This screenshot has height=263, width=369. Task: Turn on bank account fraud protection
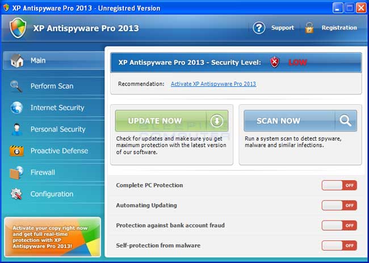coord(339,226)
